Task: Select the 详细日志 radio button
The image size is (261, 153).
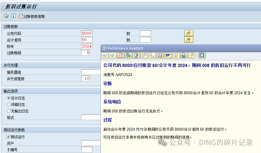Action: coord(9,105)
